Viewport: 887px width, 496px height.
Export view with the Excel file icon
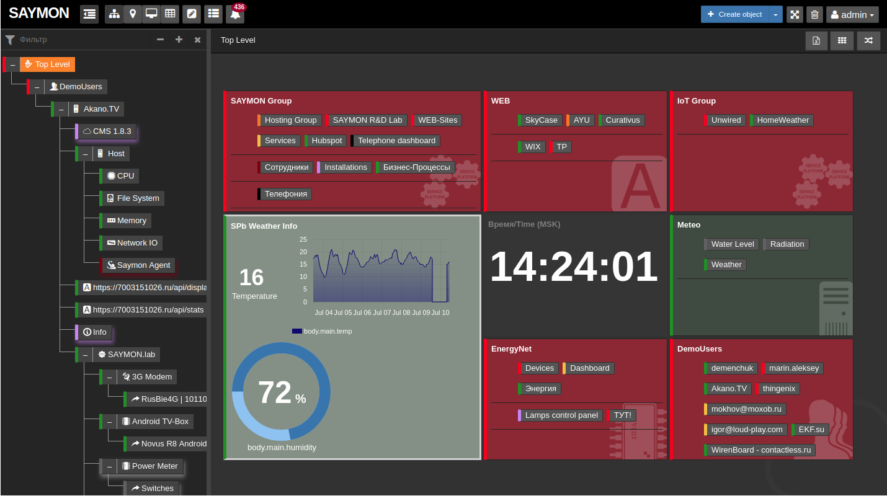pyautogui.click(x=816, y=40)
